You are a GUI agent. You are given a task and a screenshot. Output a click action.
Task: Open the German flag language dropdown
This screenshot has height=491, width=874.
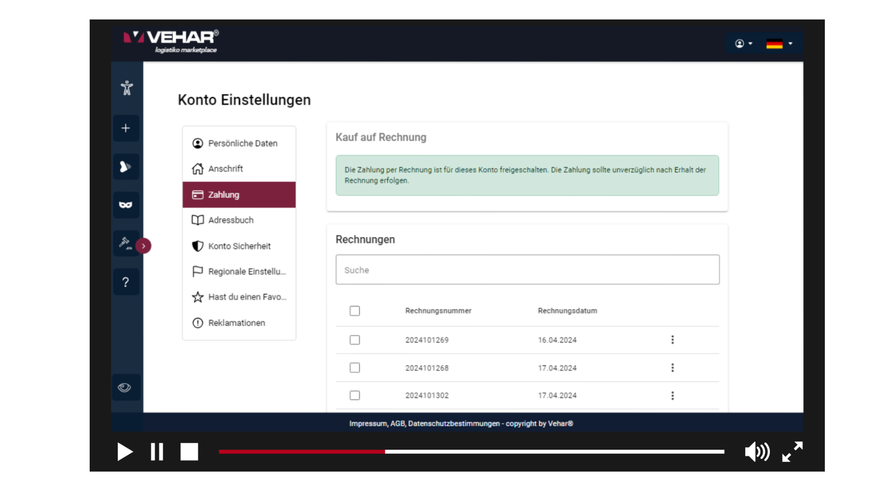779,44
